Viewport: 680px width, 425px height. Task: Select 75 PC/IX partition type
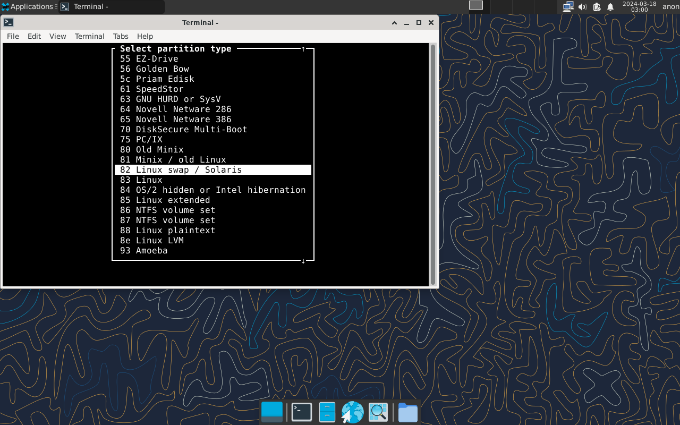coord(213,139)
